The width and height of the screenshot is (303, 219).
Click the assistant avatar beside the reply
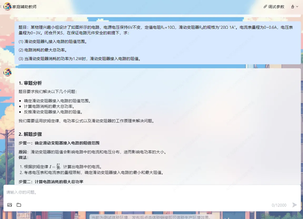click(x=7, y=72)
